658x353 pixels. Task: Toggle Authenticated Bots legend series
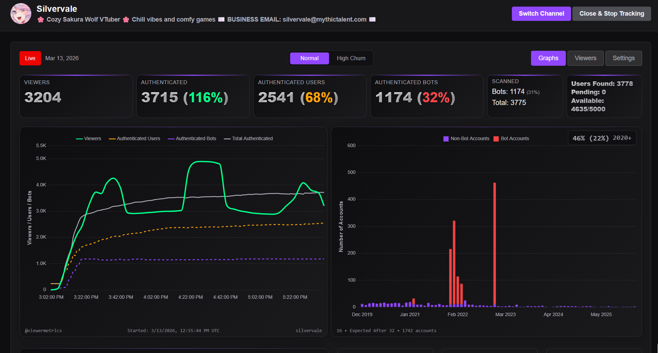click(192, 138)
